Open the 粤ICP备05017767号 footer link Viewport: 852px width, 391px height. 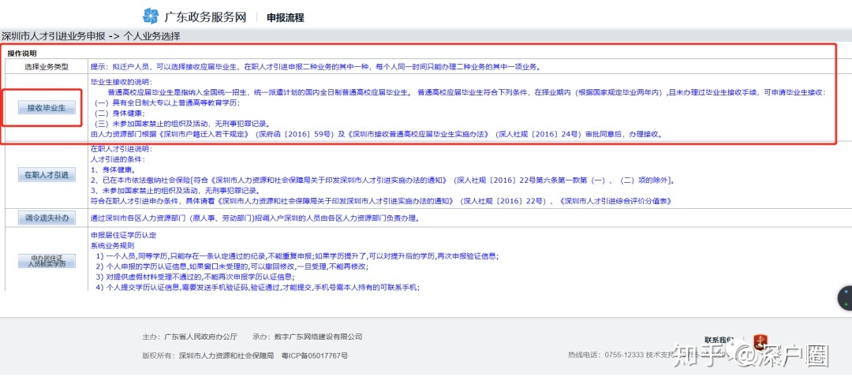tap(315, 356)
